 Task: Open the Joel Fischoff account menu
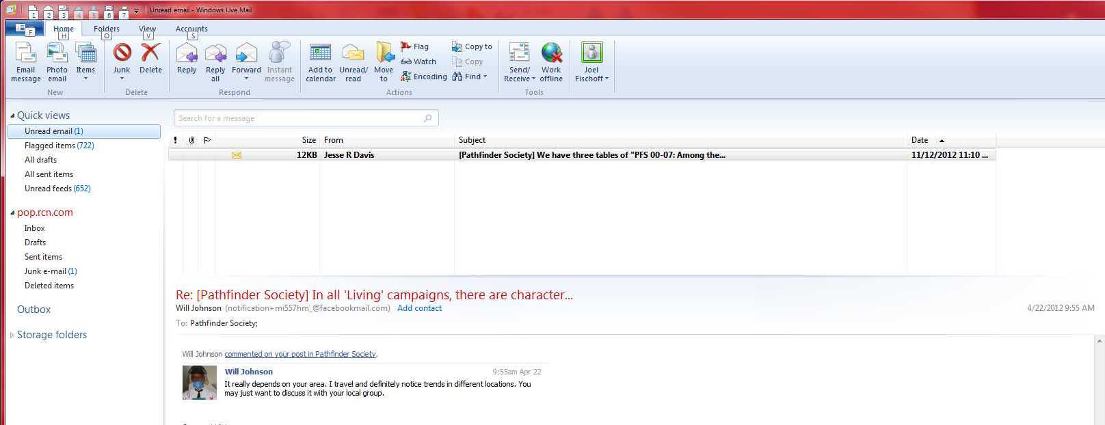(x=591, y=62)
